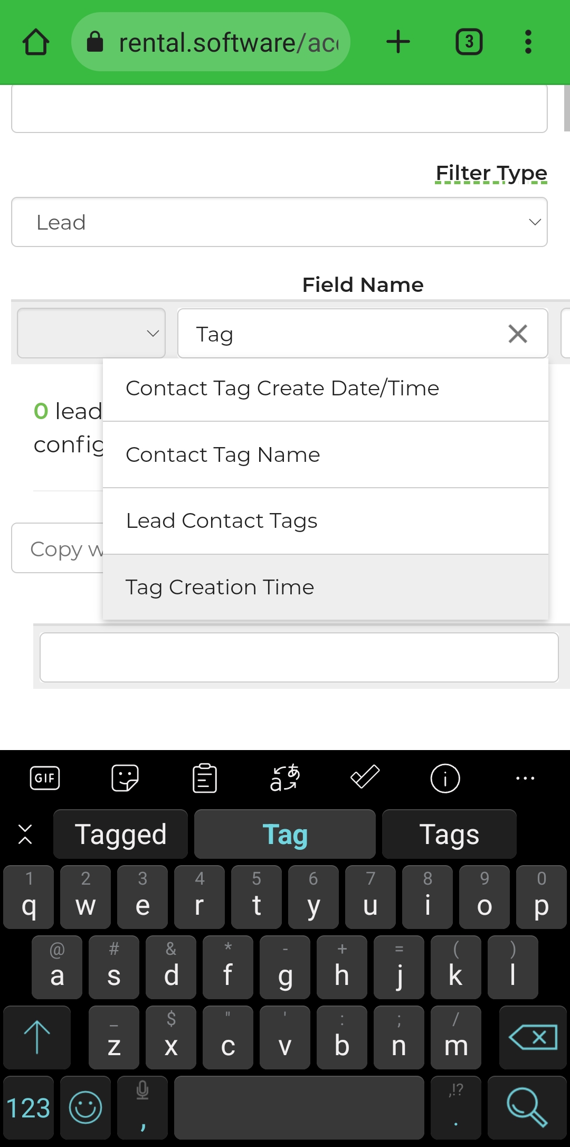Image resolution: width=570 pixels, height=1147 pixels.
Task: Open the keyboard translate tool
Action: coord(285,778)
